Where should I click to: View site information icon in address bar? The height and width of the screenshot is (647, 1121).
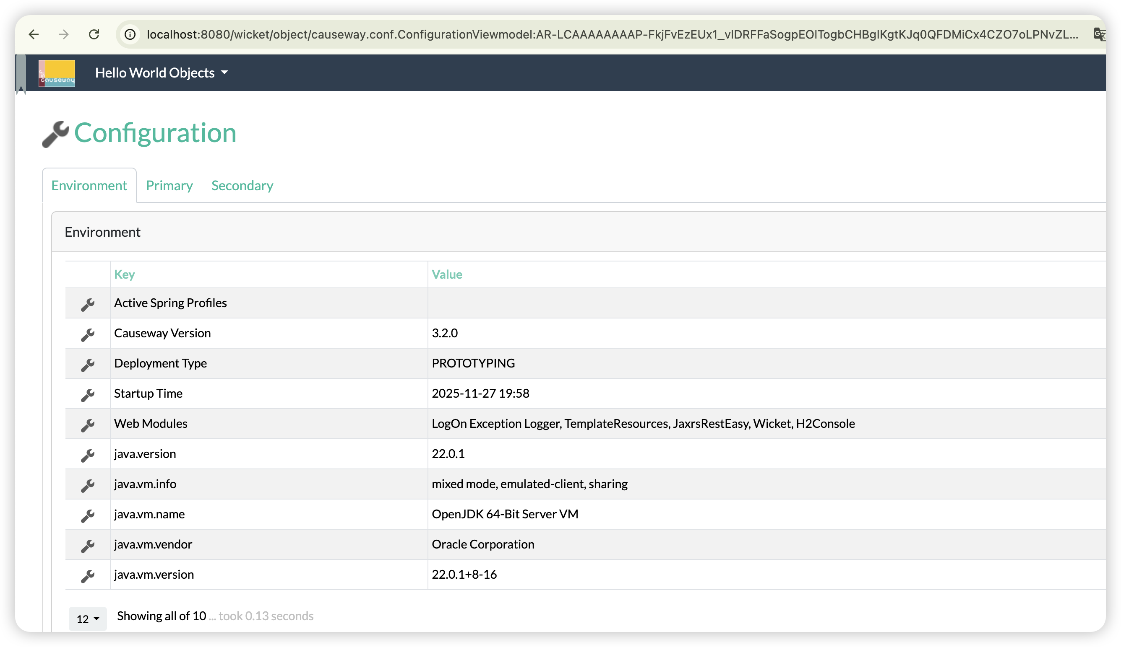tap(130, 34)
